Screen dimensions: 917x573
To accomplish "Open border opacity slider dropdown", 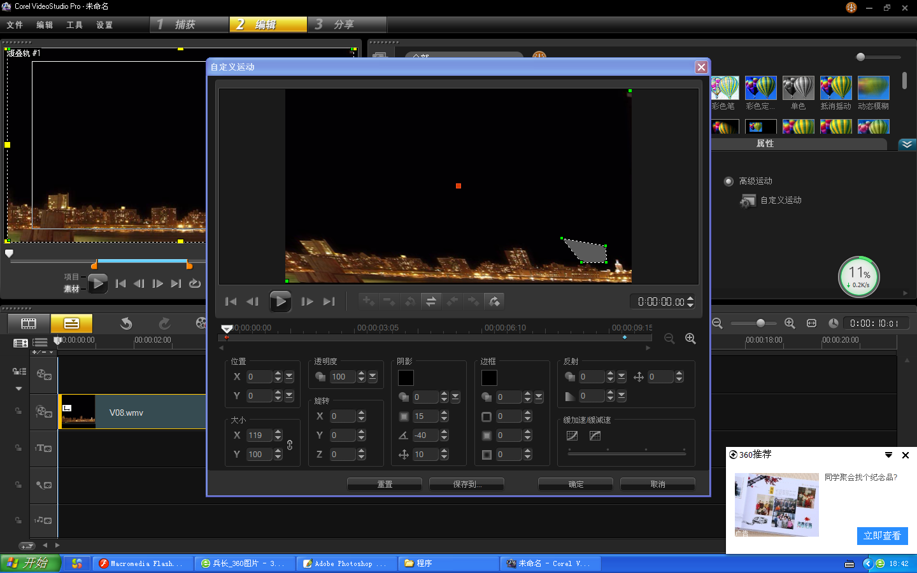I will [x=539, y=397].
